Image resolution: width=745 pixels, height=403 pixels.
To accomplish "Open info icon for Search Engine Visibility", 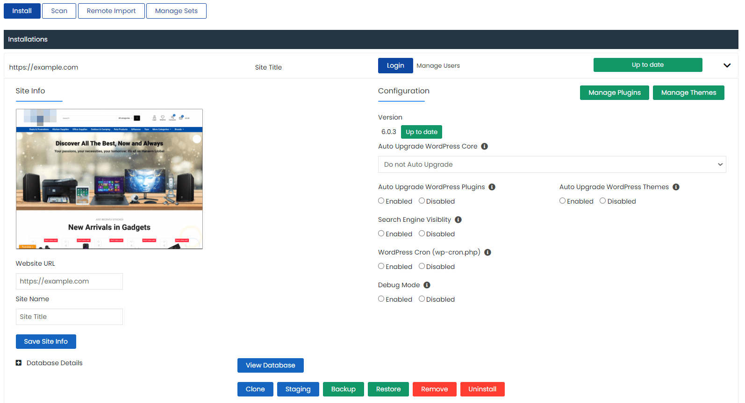I will point(458,219).
